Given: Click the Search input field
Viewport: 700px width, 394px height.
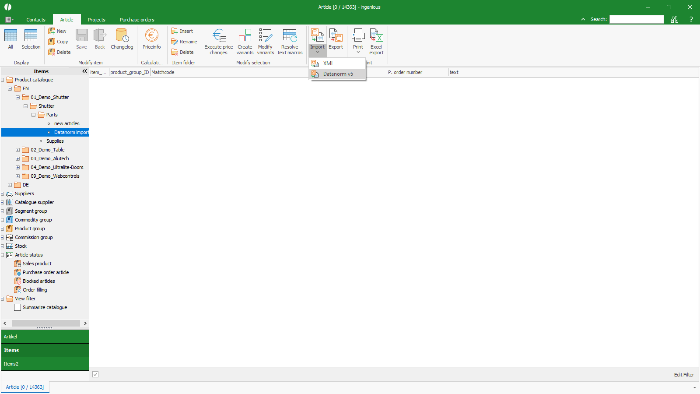Looking at the screenshot, I should tap(637, 19).
